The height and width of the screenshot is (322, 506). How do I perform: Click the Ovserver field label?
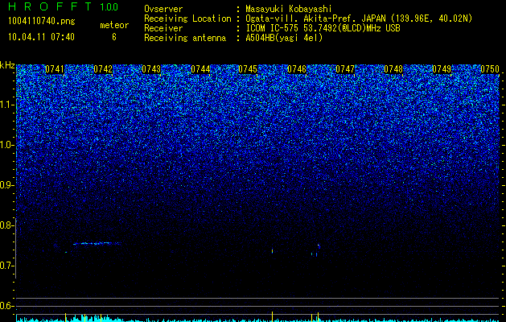point(163,9)
